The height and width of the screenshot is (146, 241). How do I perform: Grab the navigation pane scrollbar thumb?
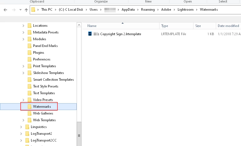tap(79, 134)
